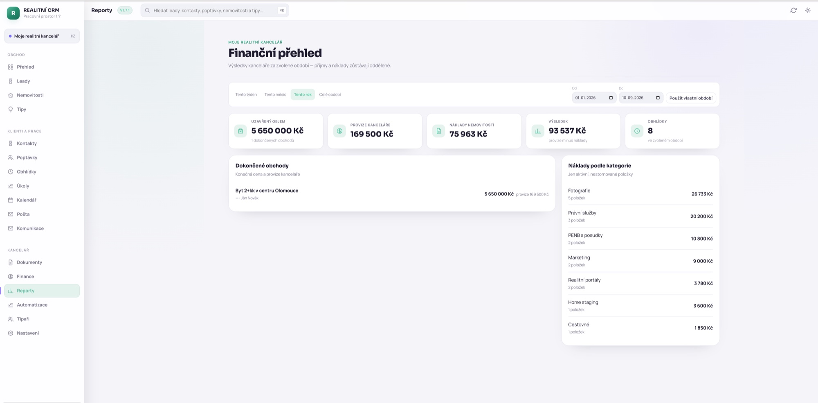818x403 pixels.
Task: Go to Úkoly in sidebar
Action: 42,186
